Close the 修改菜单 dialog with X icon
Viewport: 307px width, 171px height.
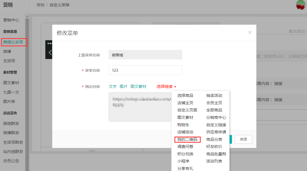click(249, 32)
